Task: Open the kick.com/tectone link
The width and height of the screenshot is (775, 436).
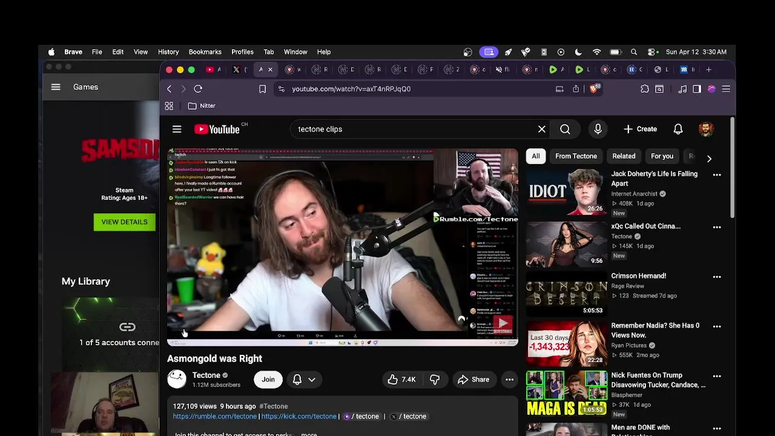Action: [299, 417]
